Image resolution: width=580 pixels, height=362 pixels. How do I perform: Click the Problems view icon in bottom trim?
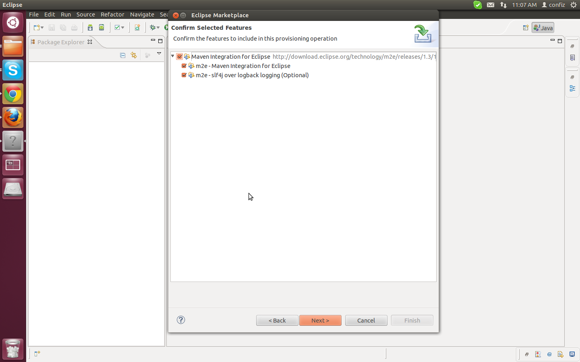[x=538, y=354]
